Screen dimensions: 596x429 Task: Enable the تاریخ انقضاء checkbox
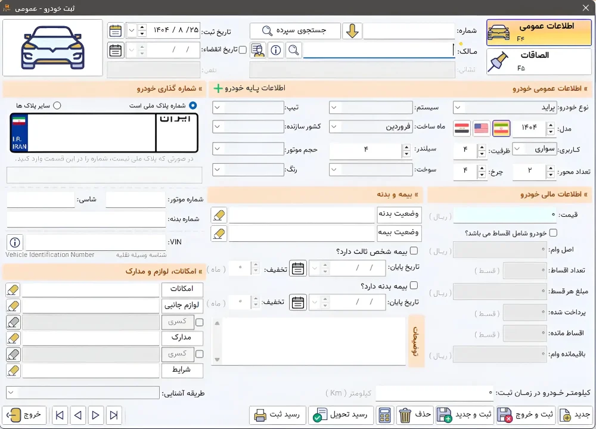(243, 50)
